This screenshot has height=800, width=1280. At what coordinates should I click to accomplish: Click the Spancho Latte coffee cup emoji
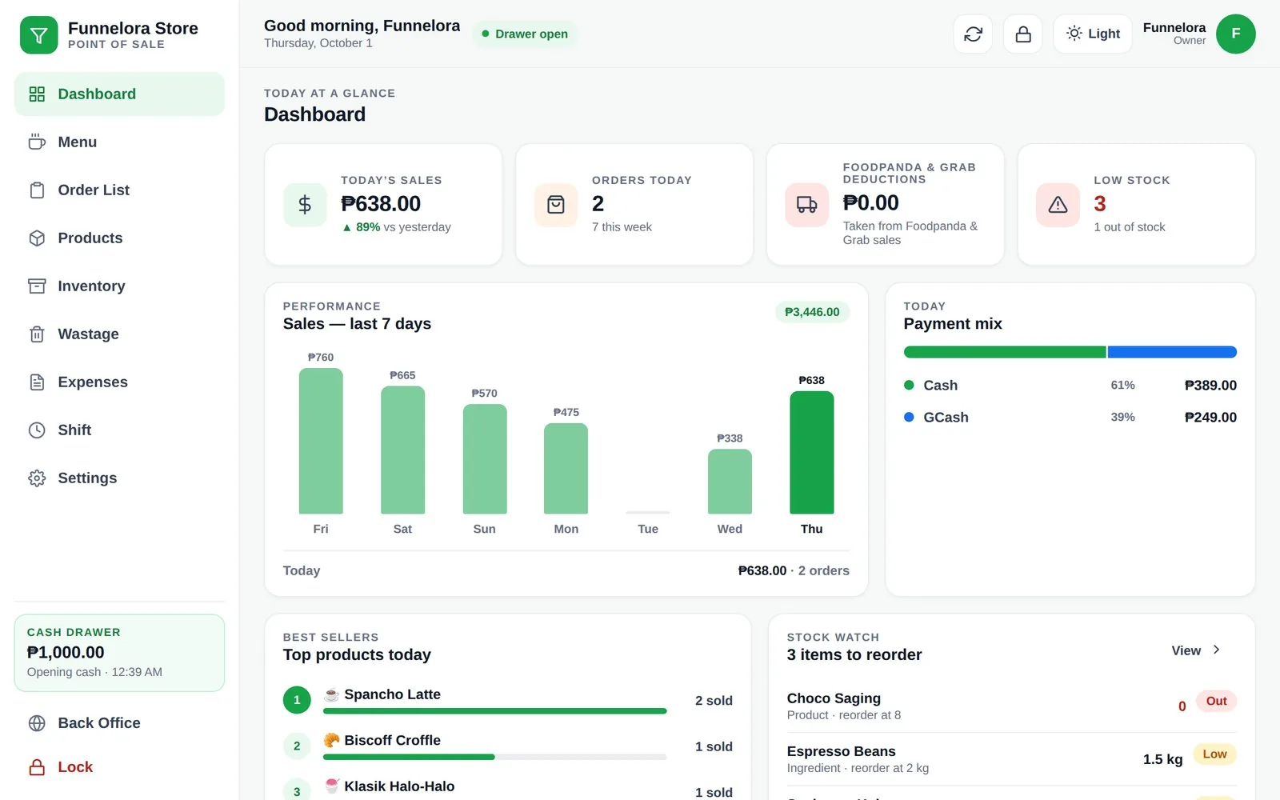pos(331,694)
